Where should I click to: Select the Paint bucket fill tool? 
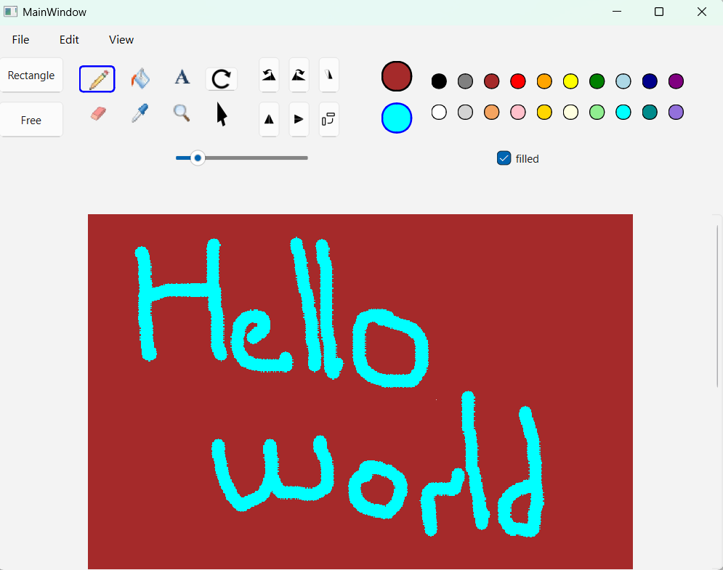tap(140, 78)
